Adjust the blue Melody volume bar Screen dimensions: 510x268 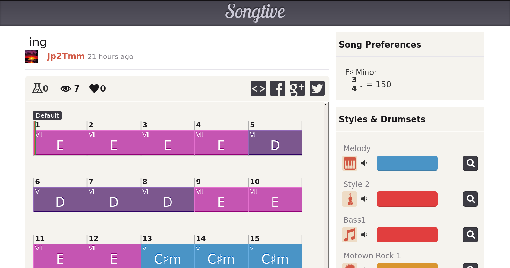[x=407, y=163]
